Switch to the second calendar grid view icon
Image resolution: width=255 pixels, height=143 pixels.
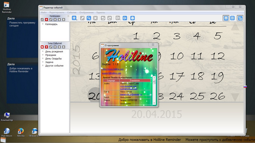(x=232, y=18)
